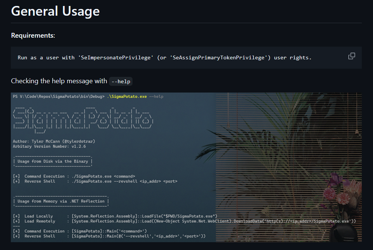Click the 'Requirements:' subheading
The height and width of the screenshot is (250, 373).
(x=33, y=35)
